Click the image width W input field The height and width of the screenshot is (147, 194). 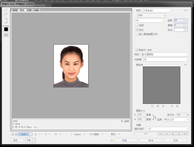click(142, 115)
